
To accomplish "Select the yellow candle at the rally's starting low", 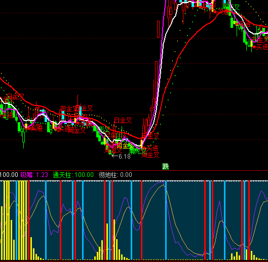I will (141, 143).
